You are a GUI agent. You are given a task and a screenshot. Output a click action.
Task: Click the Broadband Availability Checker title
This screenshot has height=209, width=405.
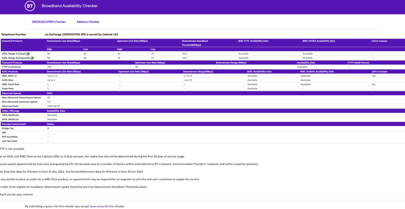tap(69, 6)
